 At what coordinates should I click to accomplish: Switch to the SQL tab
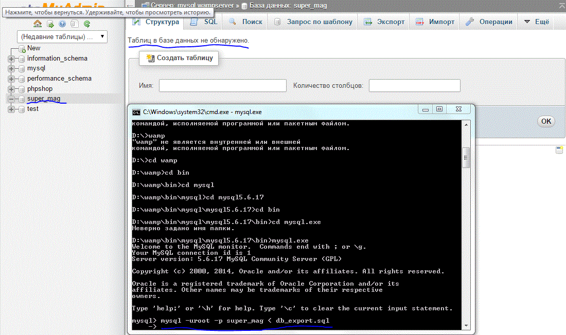(204, 22)
